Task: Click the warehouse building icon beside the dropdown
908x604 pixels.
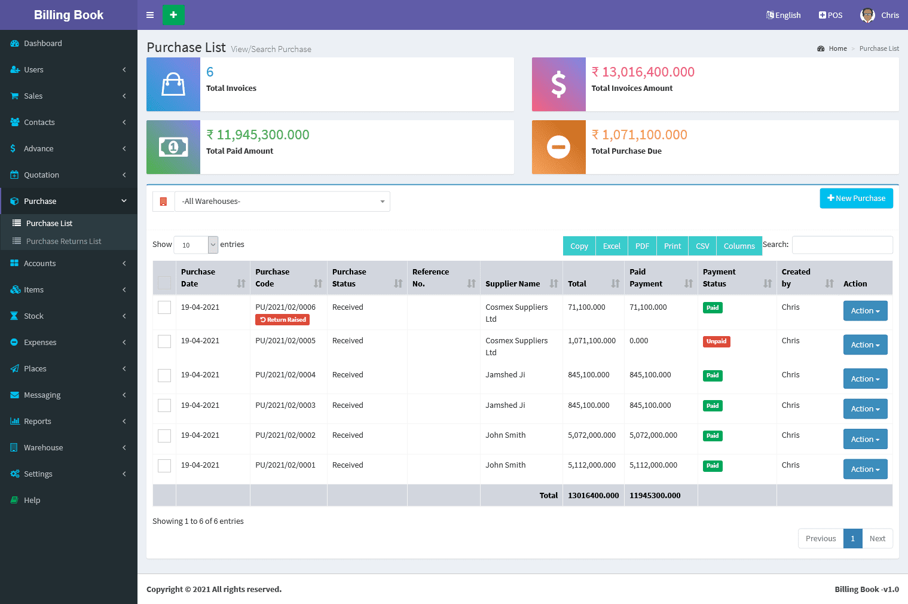Action: pos(163,202)
